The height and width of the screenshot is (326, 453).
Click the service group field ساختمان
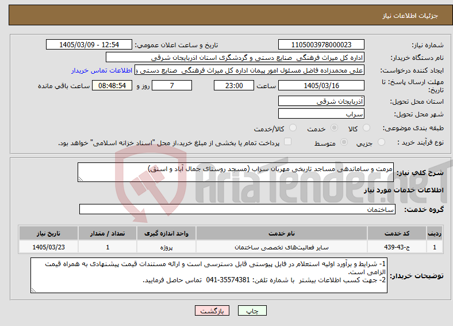click(x=237, y=209)
